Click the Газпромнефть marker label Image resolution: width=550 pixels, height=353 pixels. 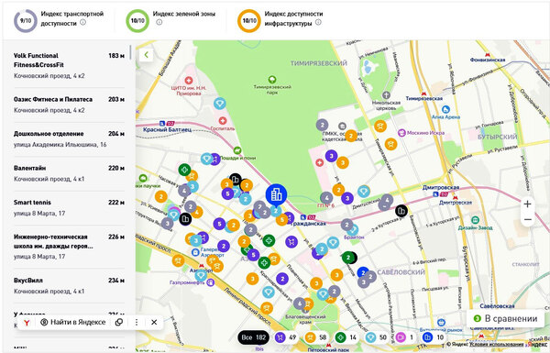pos(187,282)
